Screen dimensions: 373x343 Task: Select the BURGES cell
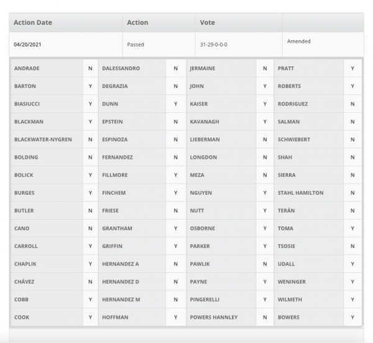(x=47, y=193)
